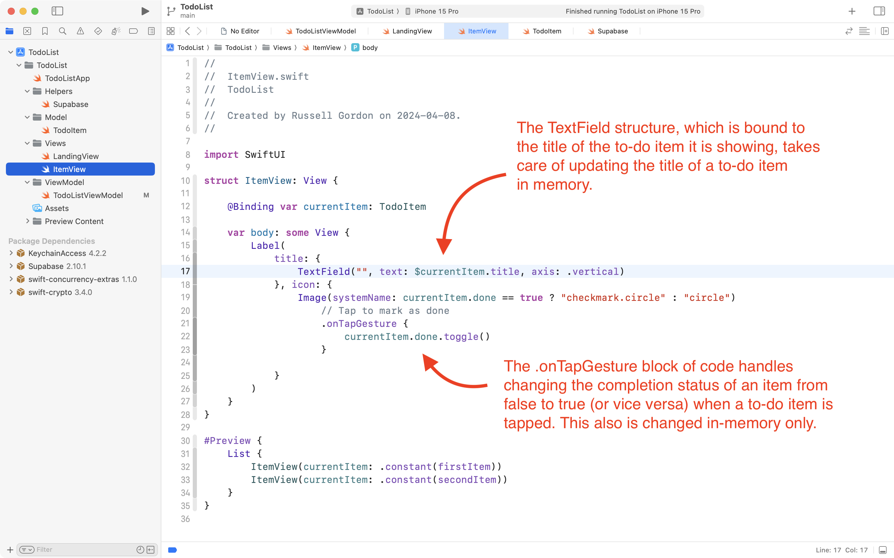Select TodoItem file in navigator
The image size is (894, 558).
pyautogui.click(x=69, y=130)
